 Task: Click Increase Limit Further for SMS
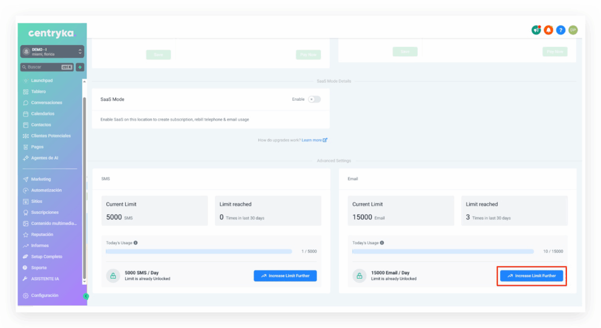285,275
